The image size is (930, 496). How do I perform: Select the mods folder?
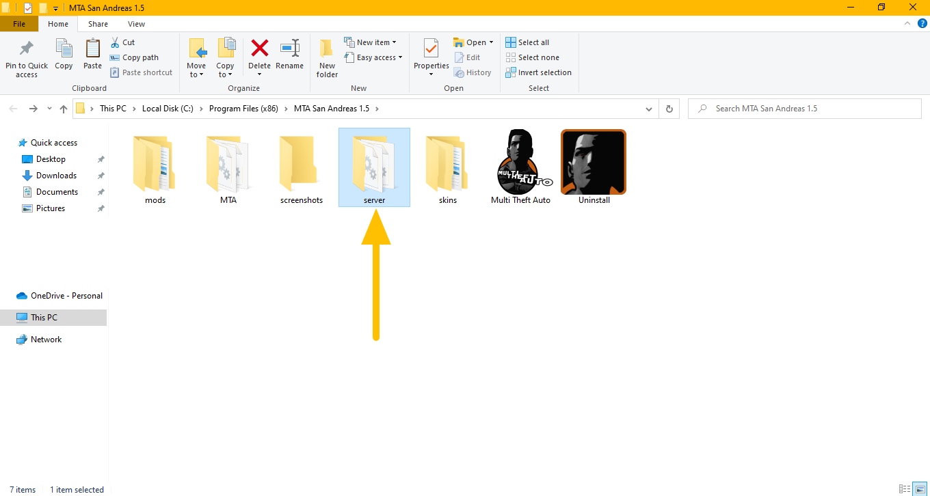[155, 167]
